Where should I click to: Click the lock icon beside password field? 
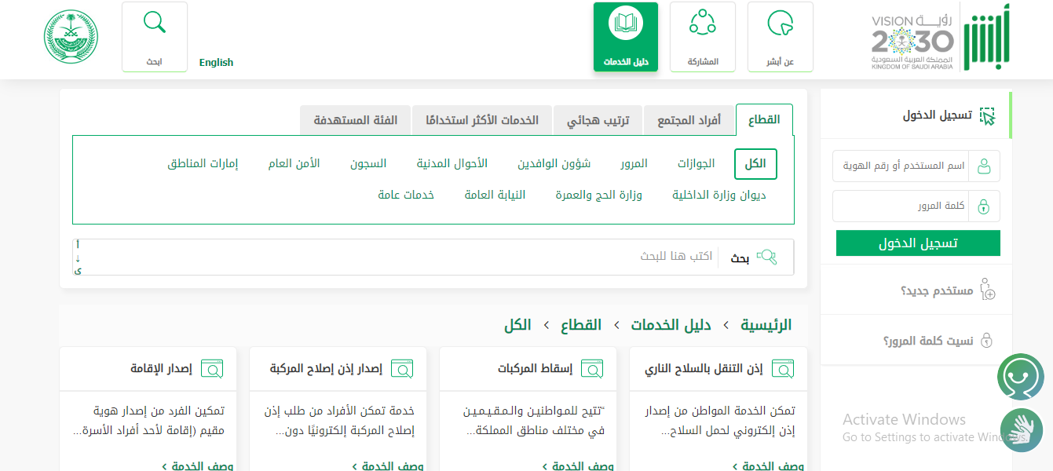pyautogui.click(x=983, y=206)
